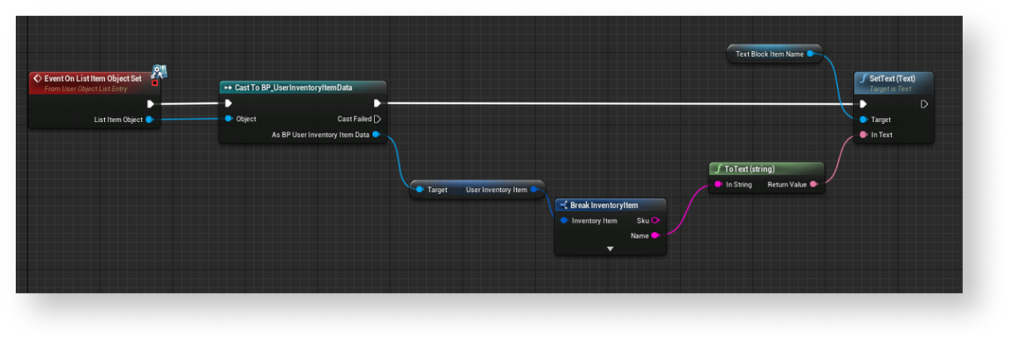Click the widget blueprint badge on event node
Screen dimensions: 1010x341
click(x=158, y=72)
